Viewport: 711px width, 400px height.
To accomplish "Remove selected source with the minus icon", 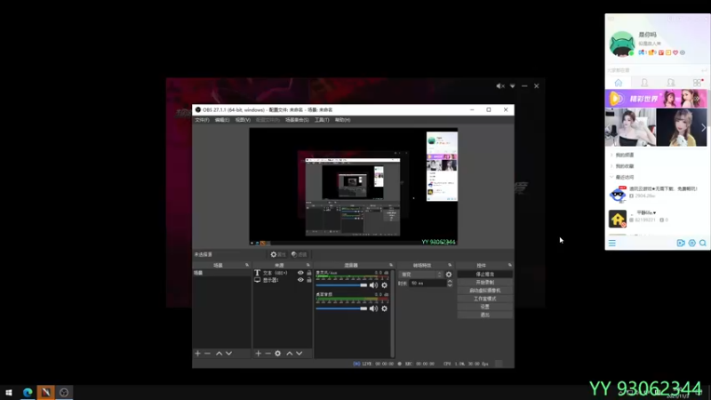I will point(268,353).
